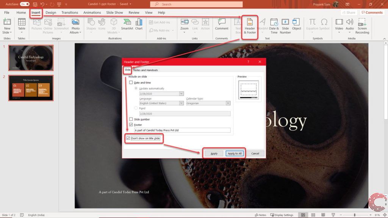Viewport: 388px width, 218px height.
Task: Insert a Table from the ribbon
Action: (x=22, y=24)
